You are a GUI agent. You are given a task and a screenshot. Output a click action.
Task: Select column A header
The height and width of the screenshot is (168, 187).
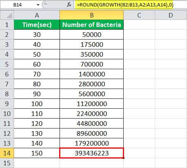(37, 15)
